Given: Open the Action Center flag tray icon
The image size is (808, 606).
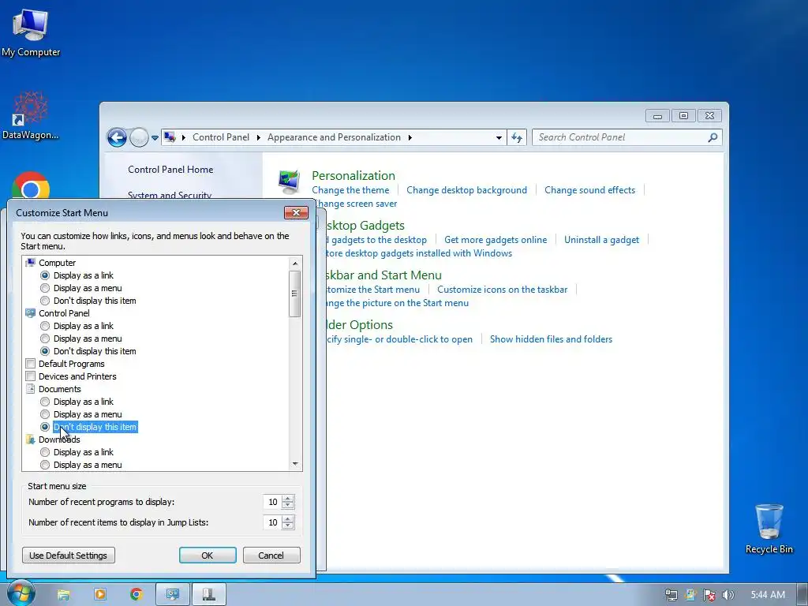Looking at the screenshot, I should point(709,595).
